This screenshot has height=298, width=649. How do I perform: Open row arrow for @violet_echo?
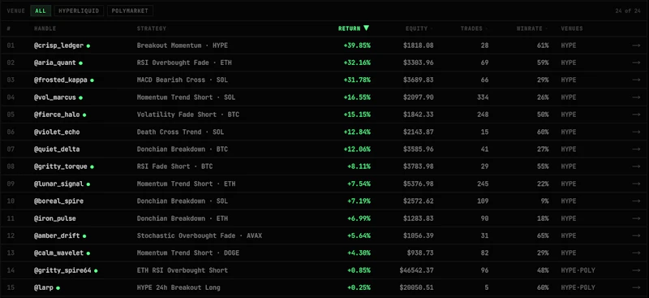click(636, 132)
